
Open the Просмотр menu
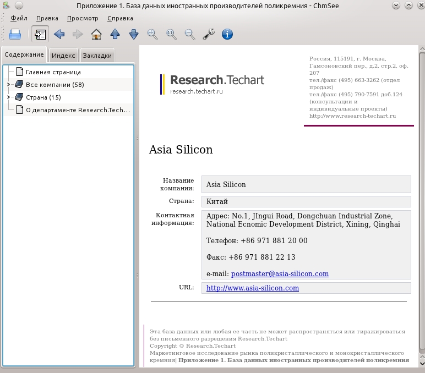point(83,18)
